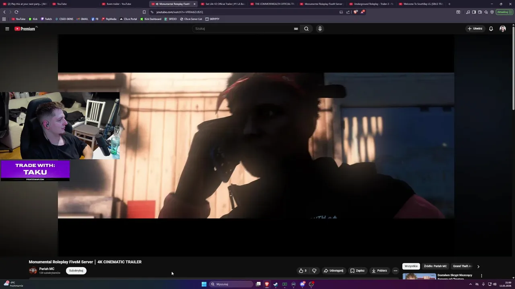Open the Cfx.re Portal bookmark

128,19
